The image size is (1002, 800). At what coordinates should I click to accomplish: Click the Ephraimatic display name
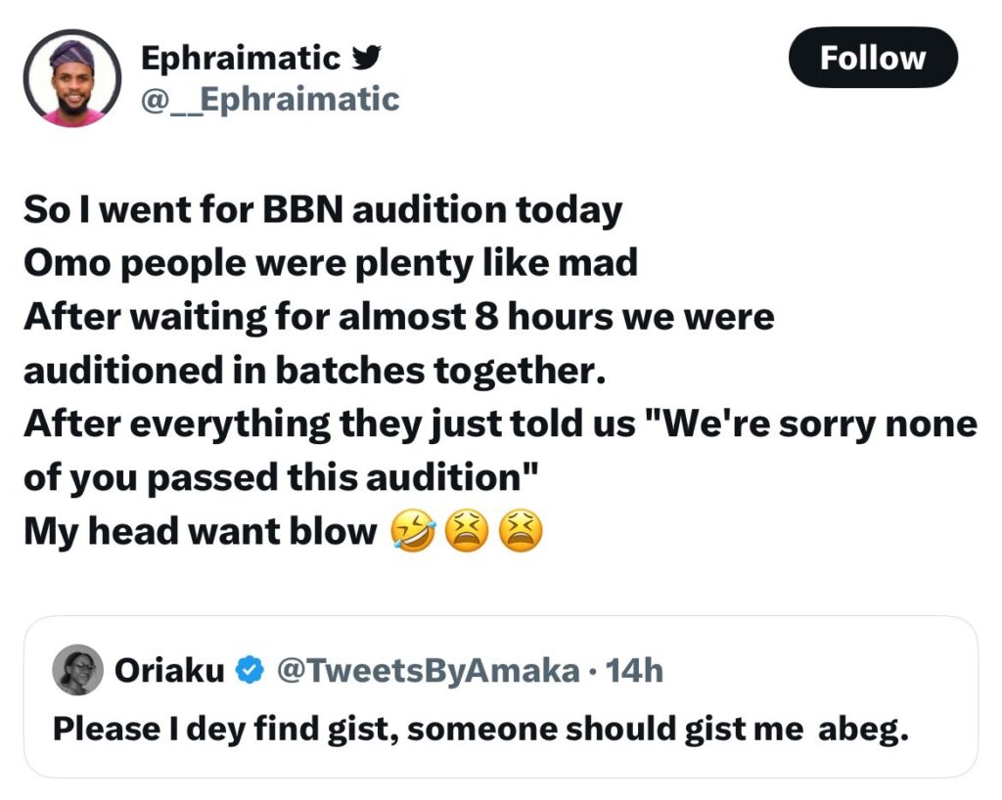click(x=241, y=58)
